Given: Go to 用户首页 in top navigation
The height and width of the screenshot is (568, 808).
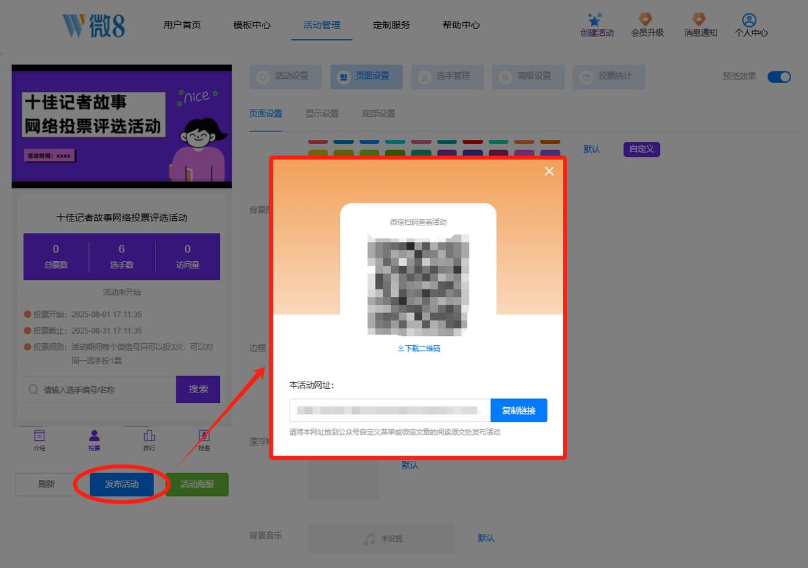Looking at the screenshot, I should 182,25.
